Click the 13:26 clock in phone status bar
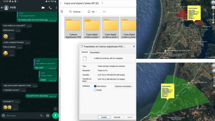Image resolution: width=215 pixels, height=121 pixels. pyautogui.click(x=6, y=1)
